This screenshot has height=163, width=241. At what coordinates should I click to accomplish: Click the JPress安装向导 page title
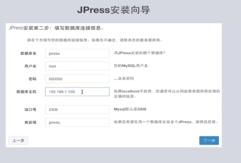click(x=114, y=10)
